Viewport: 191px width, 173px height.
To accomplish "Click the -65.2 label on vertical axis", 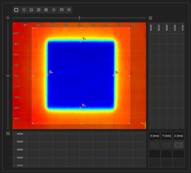I will (17, 118).
